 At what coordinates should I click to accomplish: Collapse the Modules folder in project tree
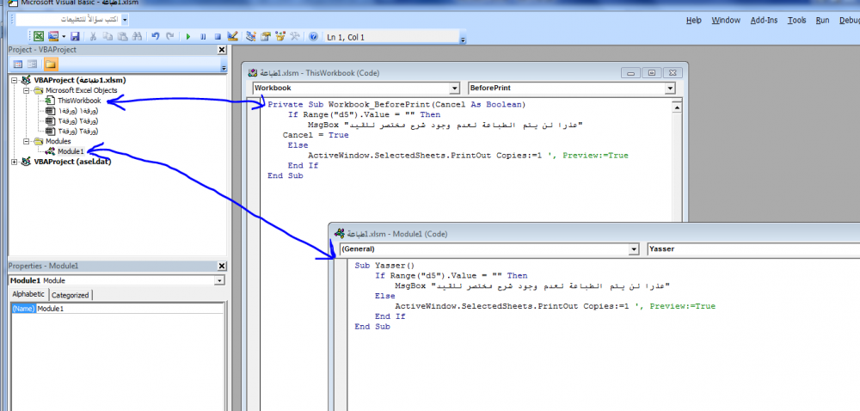(x=28, y=141)
